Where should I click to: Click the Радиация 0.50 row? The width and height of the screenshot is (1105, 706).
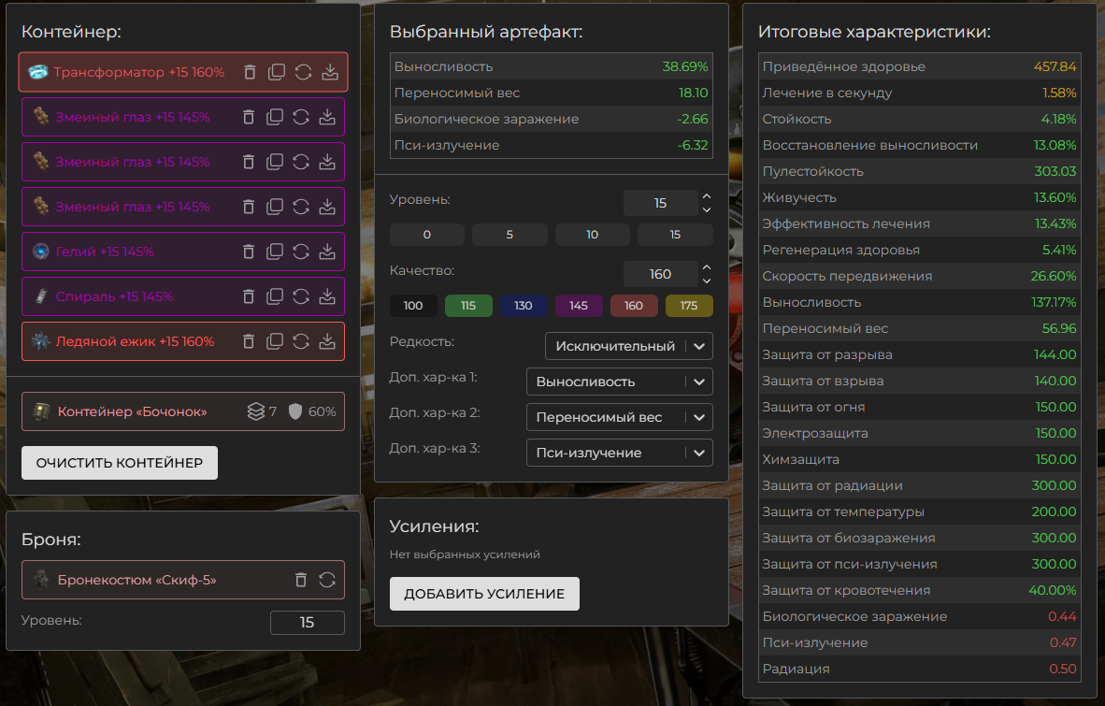point(919,669)
